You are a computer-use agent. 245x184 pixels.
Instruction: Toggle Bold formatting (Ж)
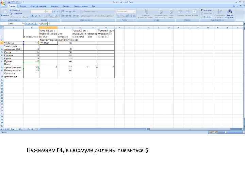click(33, 16)
